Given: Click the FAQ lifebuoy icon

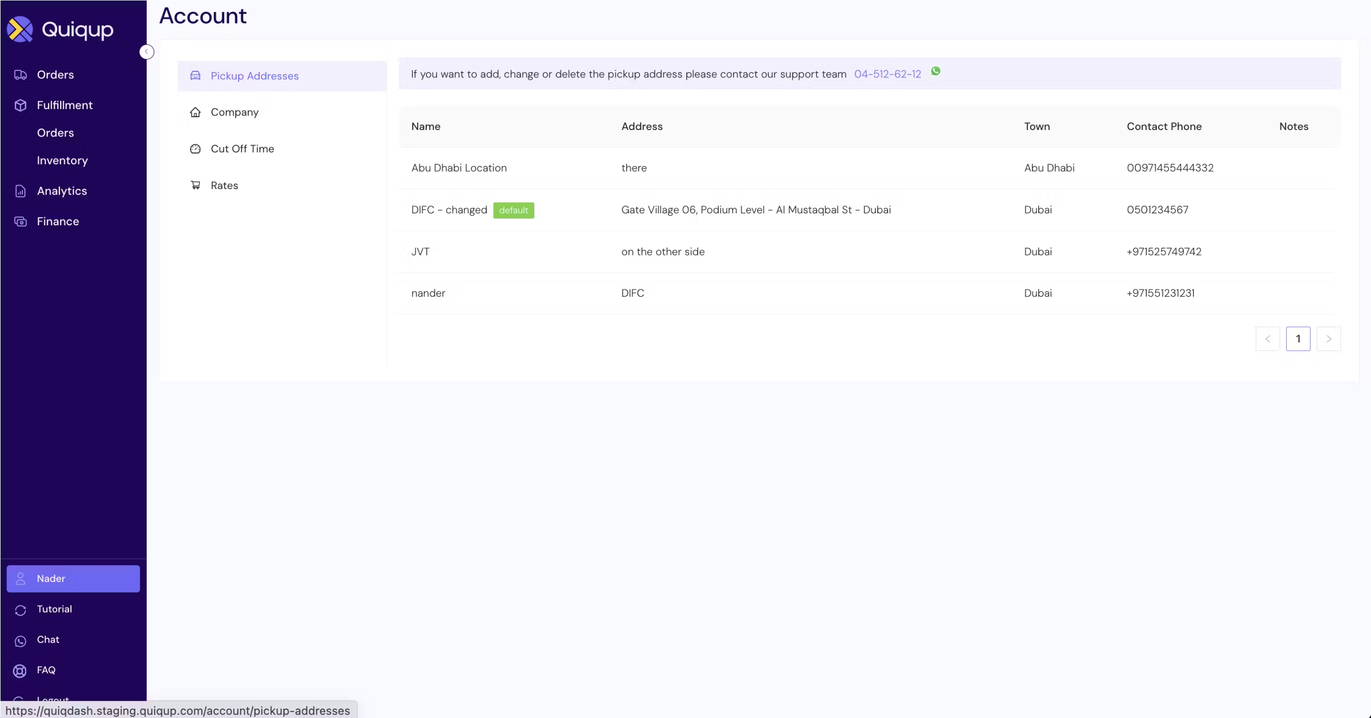Looking at the screenshot, I should [x=20, y=671].
